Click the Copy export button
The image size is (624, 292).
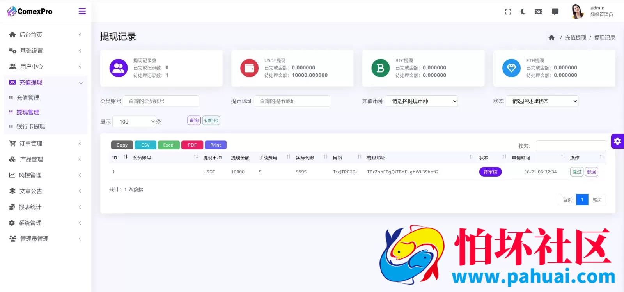point(122,145)
